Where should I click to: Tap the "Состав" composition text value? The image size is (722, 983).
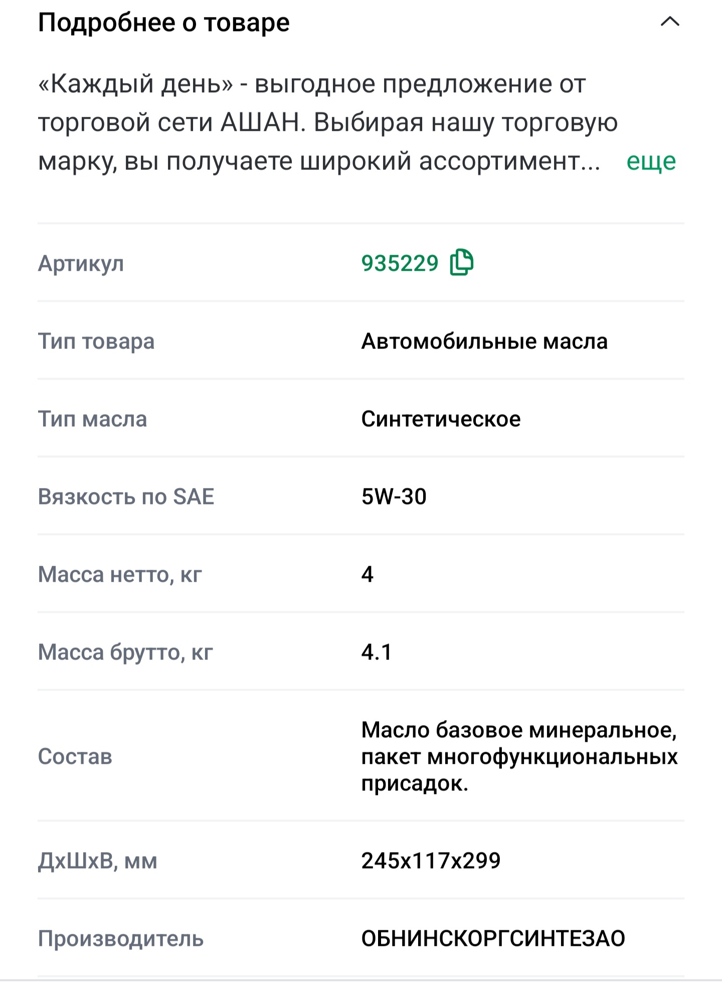(x=519, y=756)
